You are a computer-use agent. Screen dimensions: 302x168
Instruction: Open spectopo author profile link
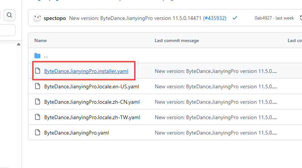tap(55, 18)
